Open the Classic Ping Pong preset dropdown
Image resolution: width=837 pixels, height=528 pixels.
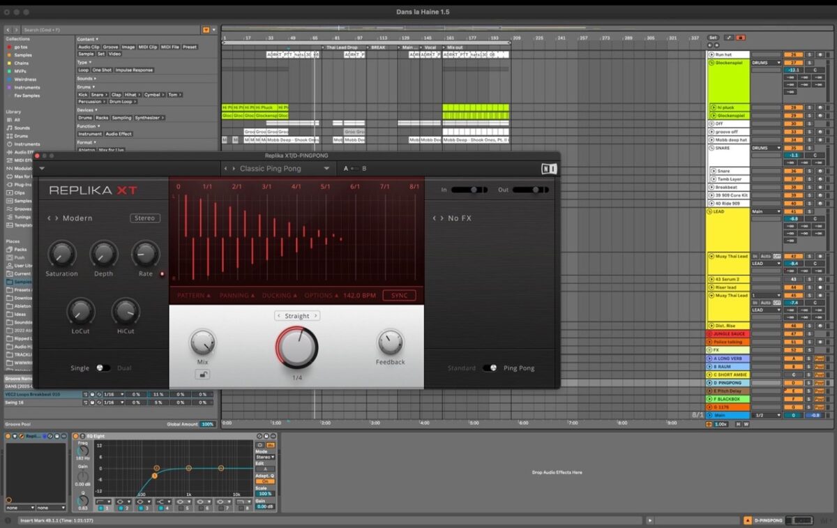(326, 168)
